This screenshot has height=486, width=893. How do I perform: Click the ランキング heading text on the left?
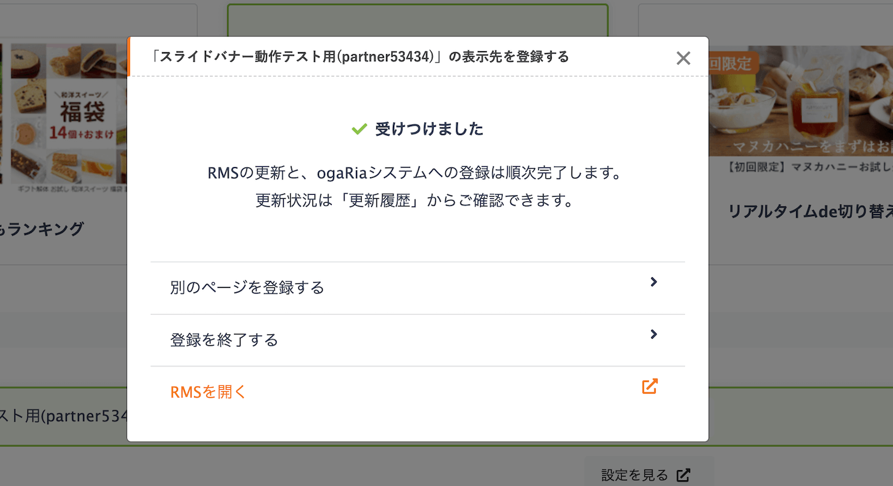[41, 229]
